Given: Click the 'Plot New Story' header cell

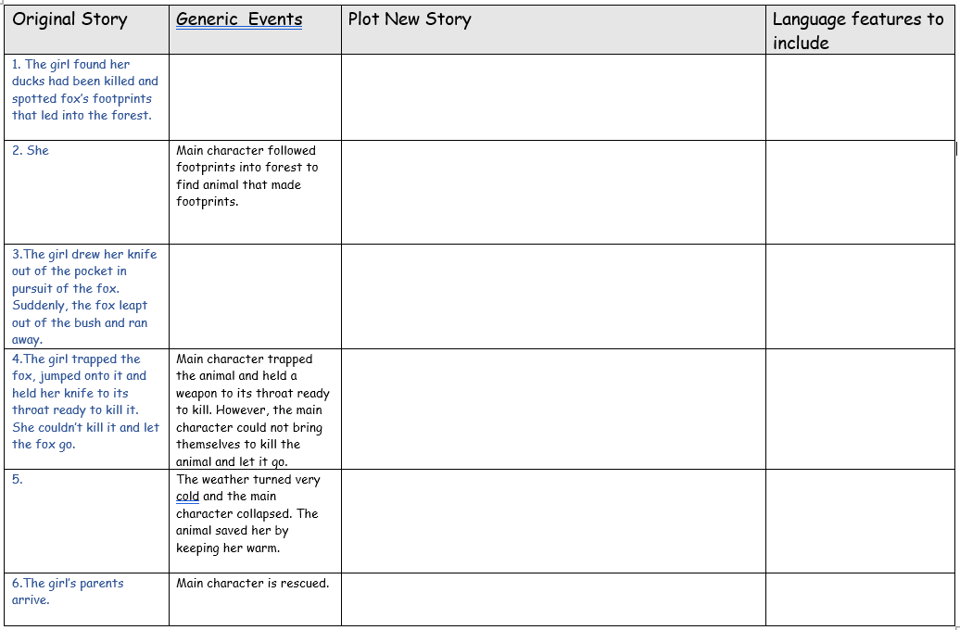Looking at the screenshot, I should (410, 19).
